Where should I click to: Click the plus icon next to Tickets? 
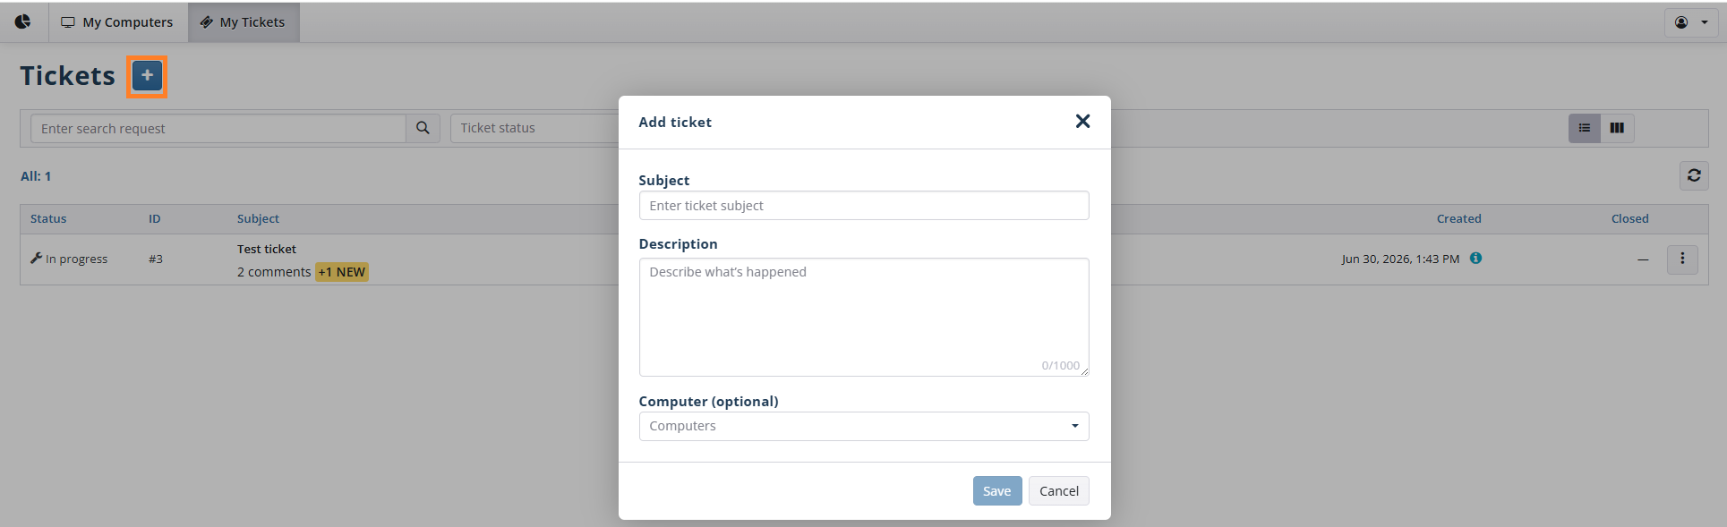[x=147, y=76]
